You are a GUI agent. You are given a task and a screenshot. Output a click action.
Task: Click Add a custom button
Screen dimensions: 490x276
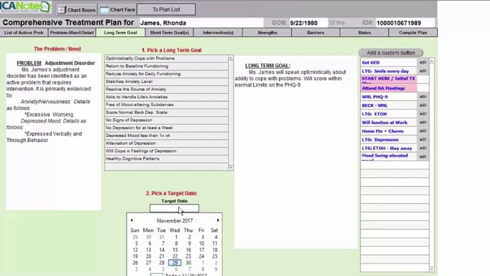click(391, 53)
